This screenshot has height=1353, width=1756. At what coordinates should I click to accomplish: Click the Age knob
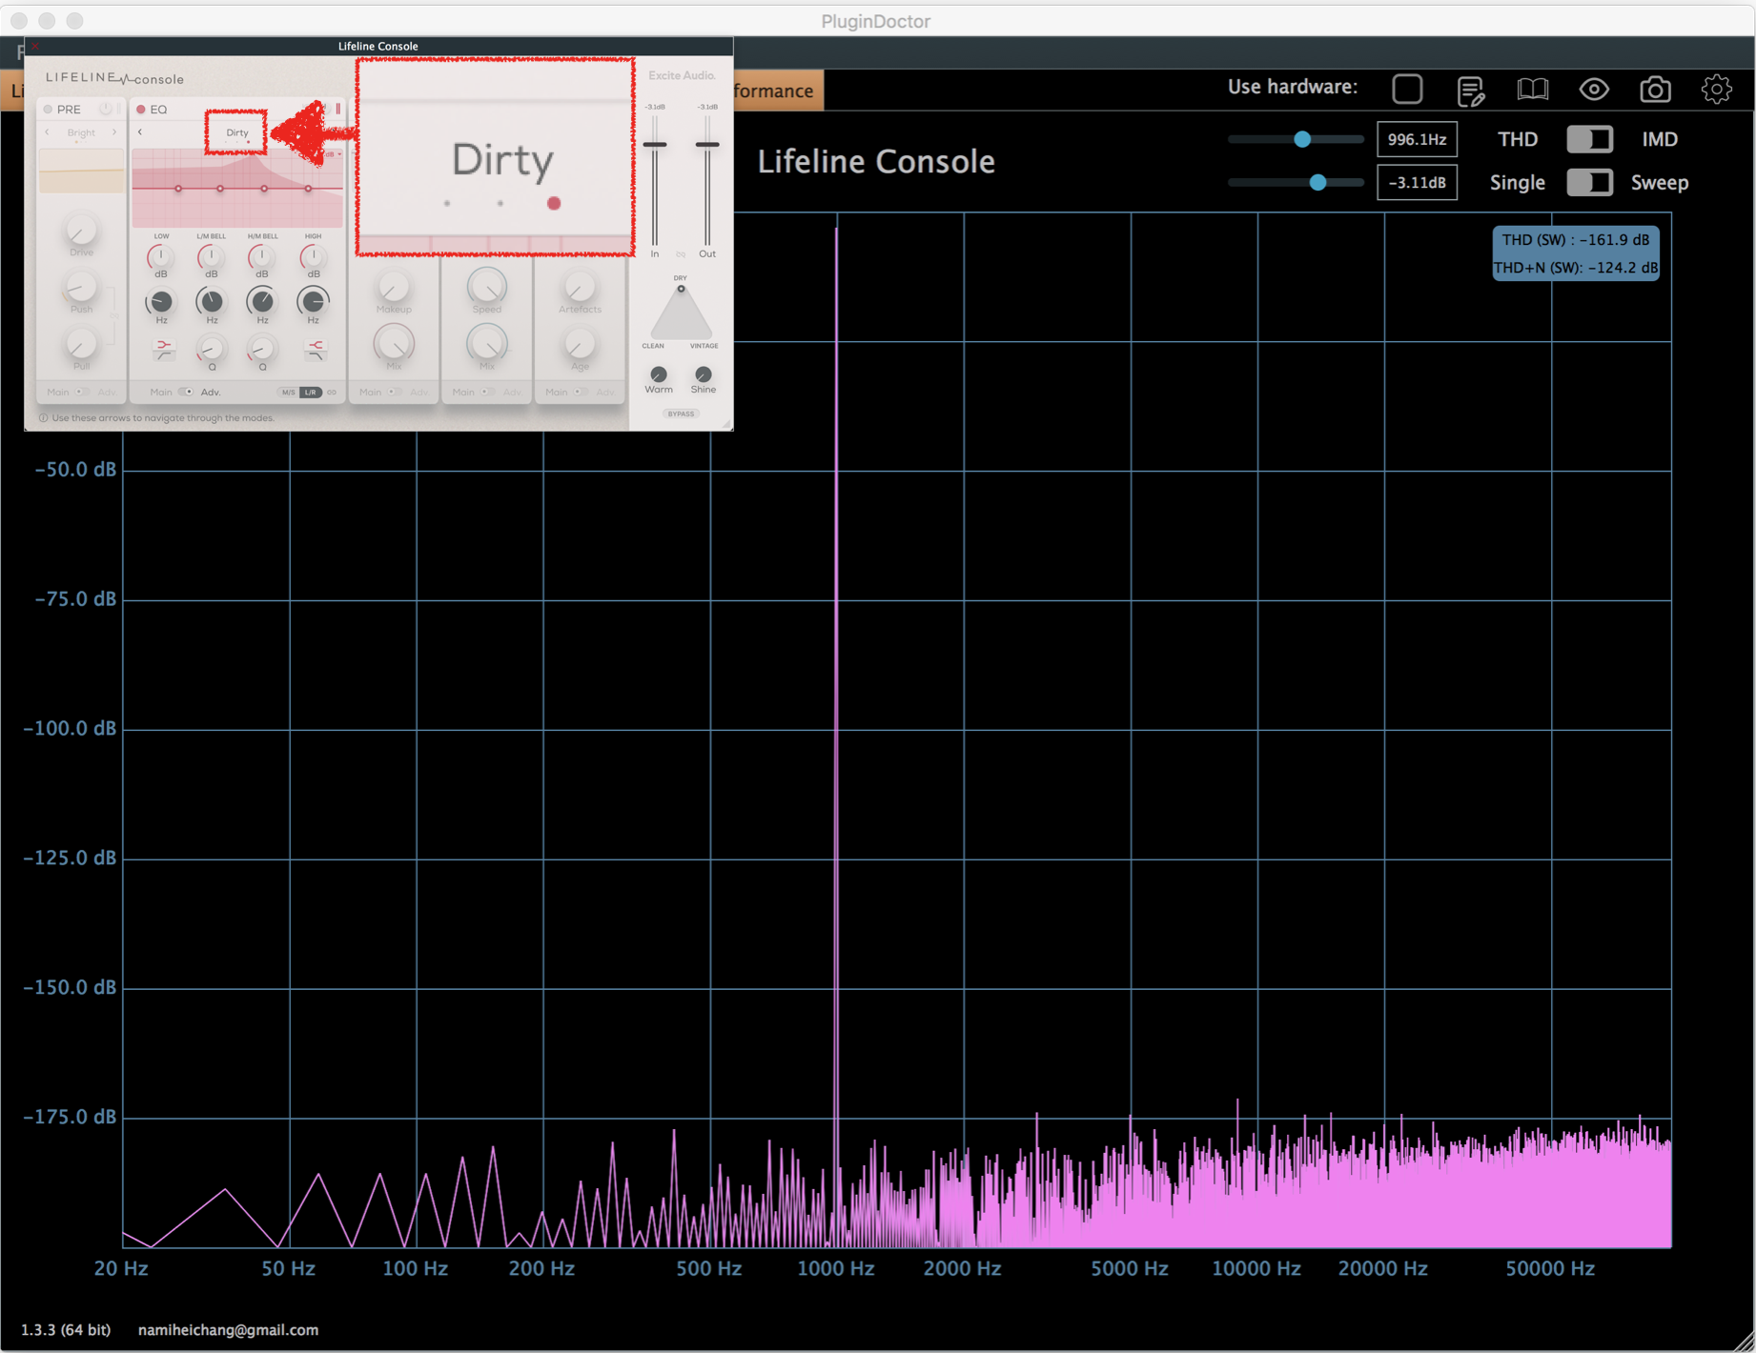(x=579, y=344)
